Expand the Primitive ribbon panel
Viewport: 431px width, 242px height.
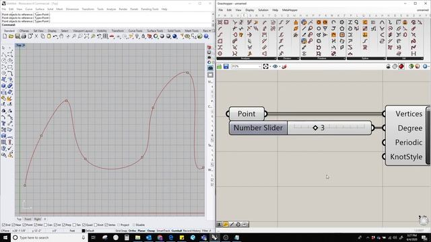click(323, 58)
